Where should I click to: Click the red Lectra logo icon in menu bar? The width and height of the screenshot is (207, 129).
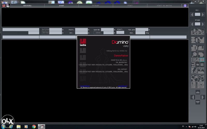pyautogui.click(x=4, y=6)
